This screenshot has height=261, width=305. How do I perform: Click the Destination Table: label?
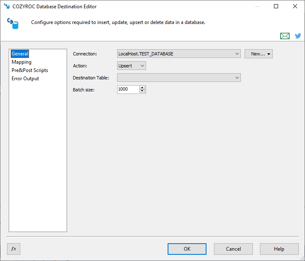tap(91, 78)
